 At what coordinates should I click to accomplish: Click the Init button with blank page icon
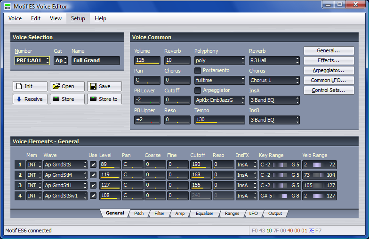30,86
